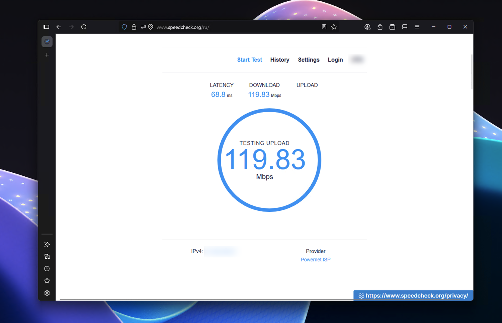Open the tracking protection shield panel
Screen dimensions: 502x323
click(124, 27)
